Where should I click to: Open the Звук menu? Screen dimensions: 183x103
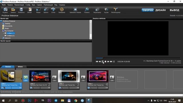(33, 5)
